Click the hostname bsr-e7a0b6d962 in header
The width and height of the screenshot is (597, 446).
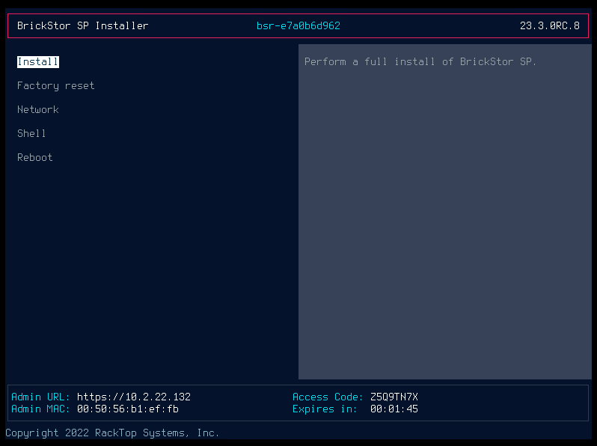298,26
